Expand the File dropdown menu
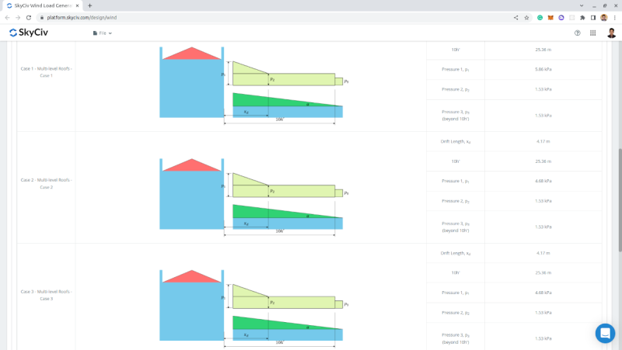The width and height of the screenshot is (622, 350). click(103, 33)
